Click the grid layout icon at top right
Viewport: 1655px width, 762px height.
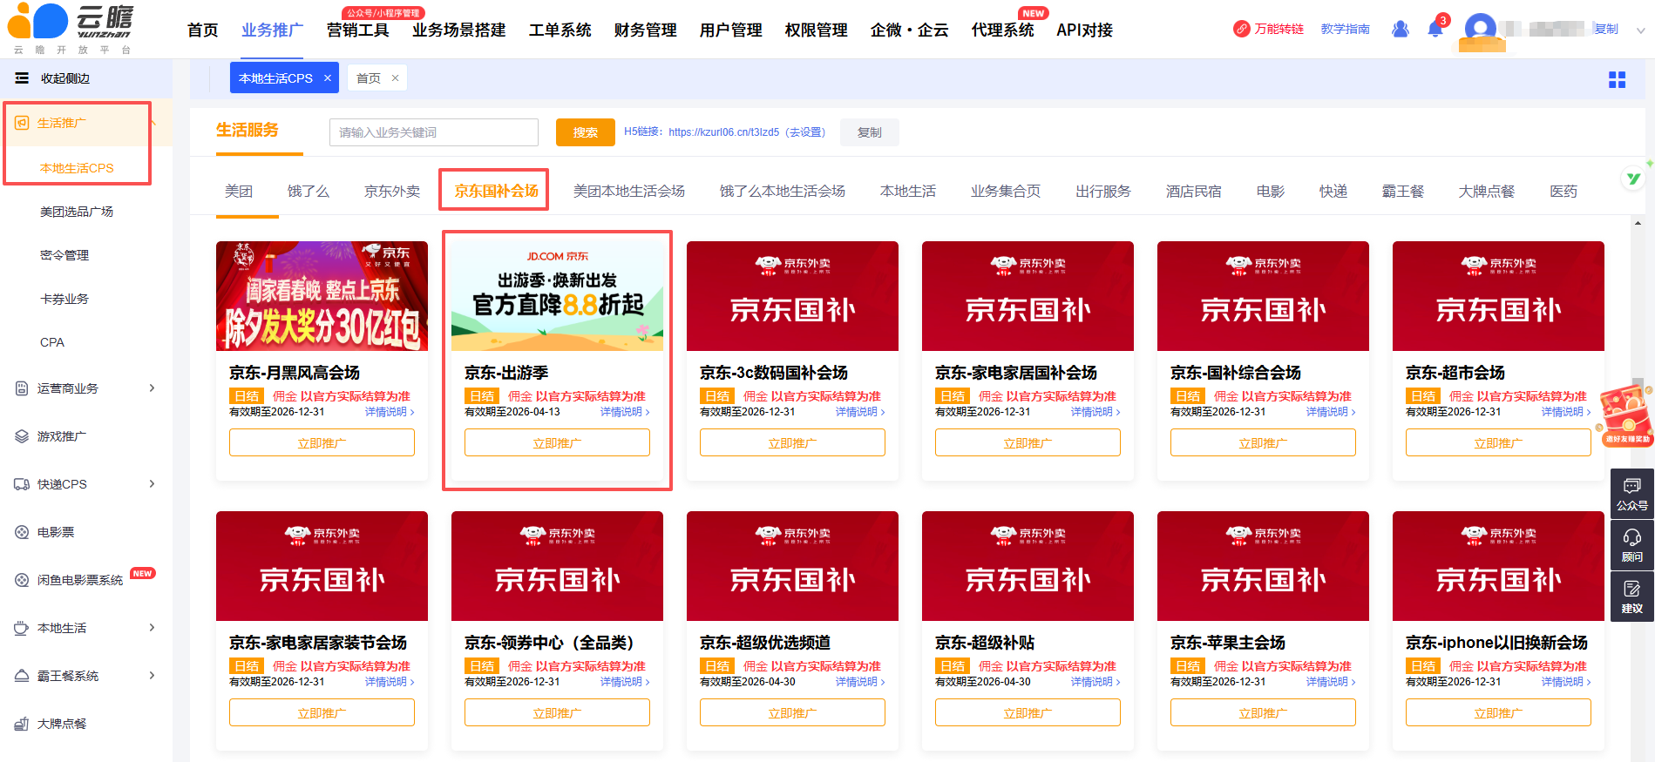[x=1617, y=80]
